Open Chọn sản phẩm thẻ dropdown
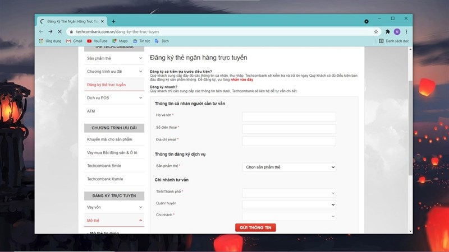 click(289, 167)
